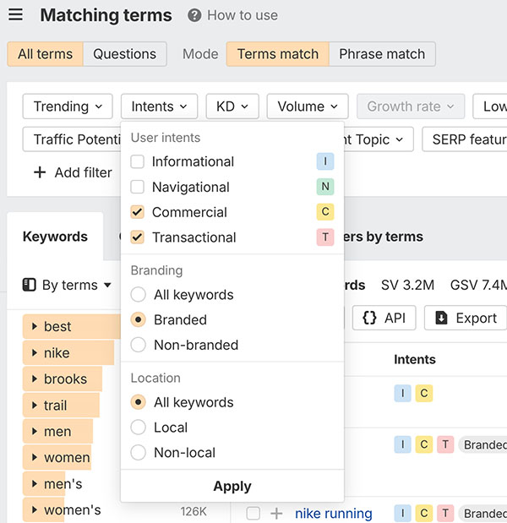Expand the 'women' term group
Viewport: 507px width, 523px height.
point(34,457)
